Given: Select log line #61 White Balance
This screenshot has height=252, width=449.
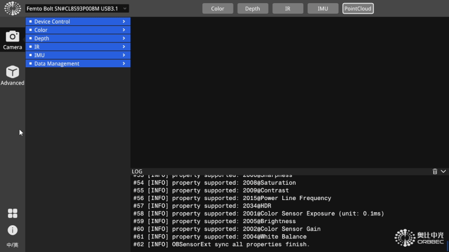Looking at the screenshot, I should tap(220, 237).
